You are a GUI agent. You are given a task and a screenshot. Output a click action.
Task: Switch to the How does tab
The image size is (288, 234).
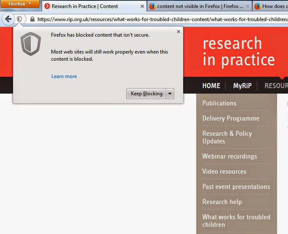pyautogui.click(x=271, y=6)
